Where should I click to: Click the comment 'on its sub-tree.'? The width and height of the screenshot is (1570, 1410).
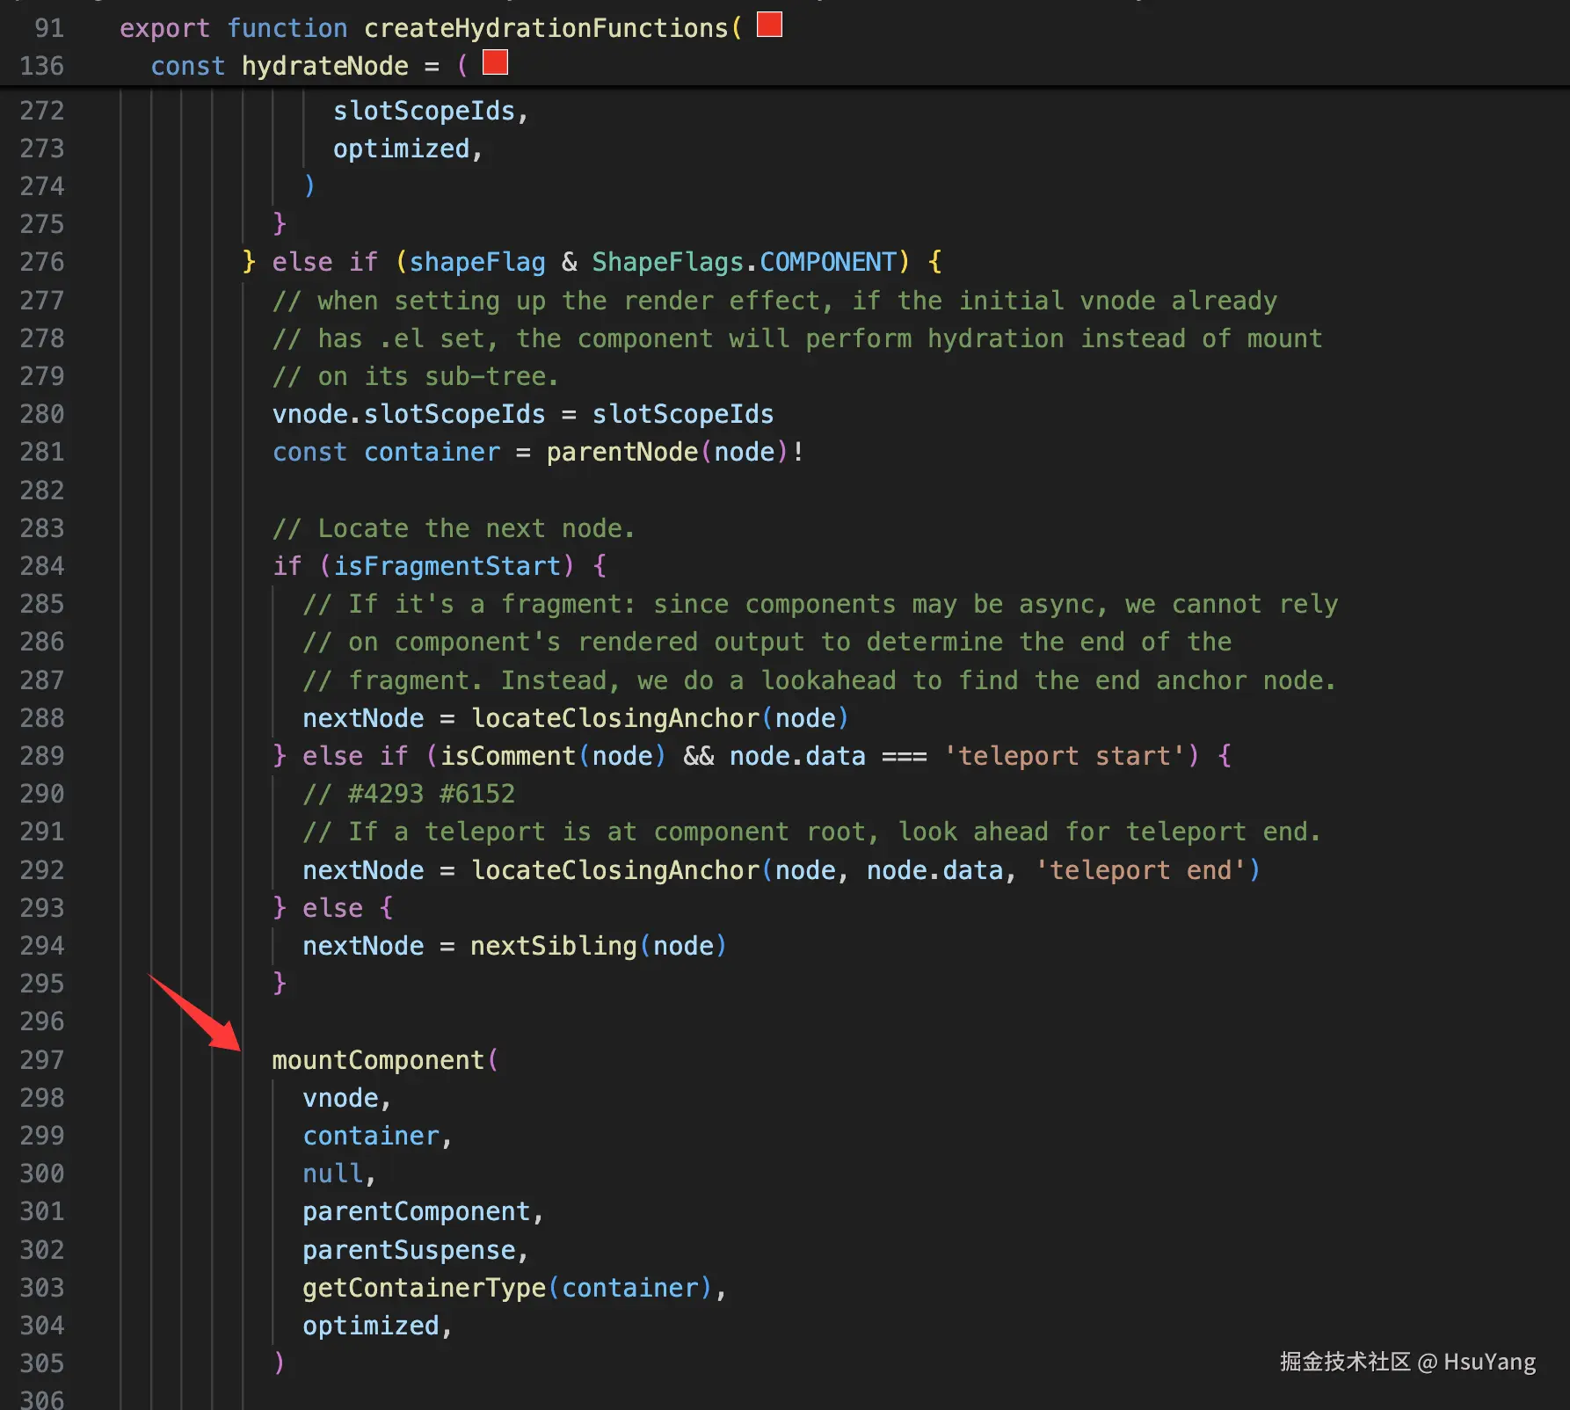[x=416, y=376]
